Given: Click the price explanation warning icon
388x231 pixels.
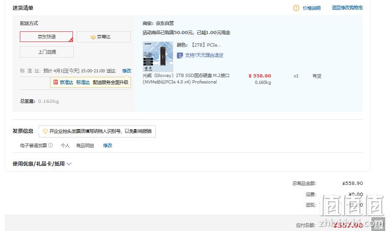Looking at the screenshot, I should [x=296, y=8].
